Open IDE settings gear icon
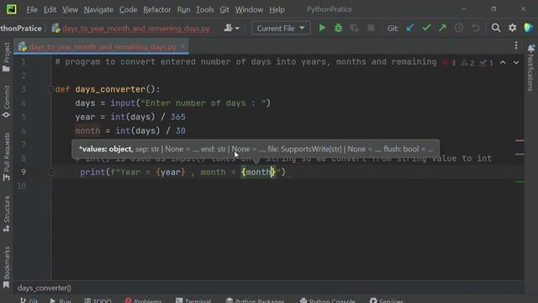The height and width of the screenshot is (303, 538). (512, 28)
